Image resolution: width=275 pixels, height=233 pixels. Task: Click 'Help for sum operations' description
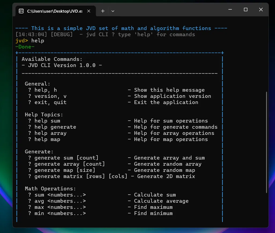tap(171, 121)
